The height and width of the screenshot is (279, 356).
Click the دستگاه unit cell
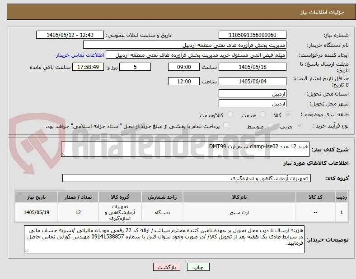[162, 212]
